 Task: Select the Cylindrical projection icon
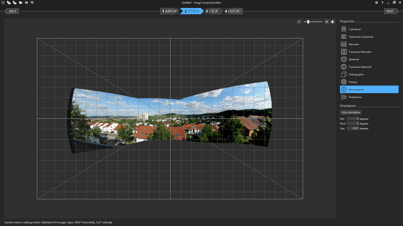tap(344, 29)
